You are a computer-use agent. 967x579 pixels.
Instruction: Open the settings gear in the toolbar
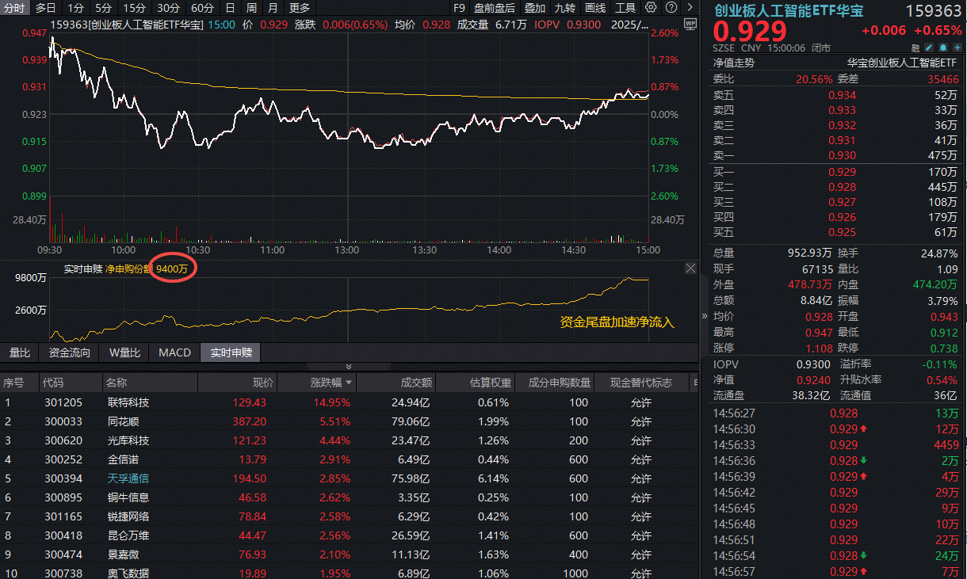tap(651, 8)
